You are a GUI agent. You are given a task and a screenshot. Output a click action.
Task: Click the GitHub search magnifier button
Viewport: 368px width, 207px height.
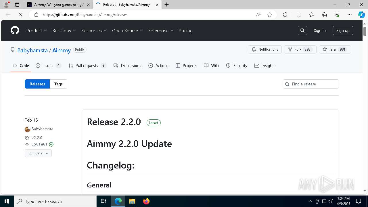point(302,30)
